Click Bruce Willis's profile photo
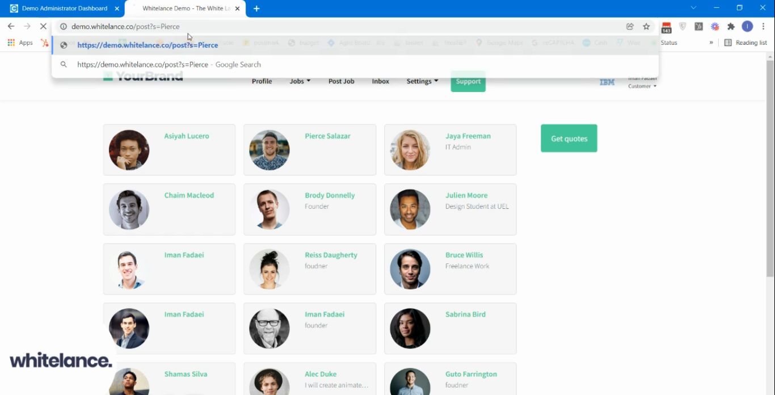The width and height of the screenshot is (775, 395). [x=410, y=269]
